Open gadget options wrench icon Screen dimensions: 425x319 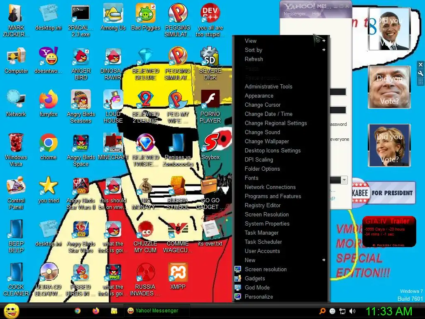click(420, 73)
